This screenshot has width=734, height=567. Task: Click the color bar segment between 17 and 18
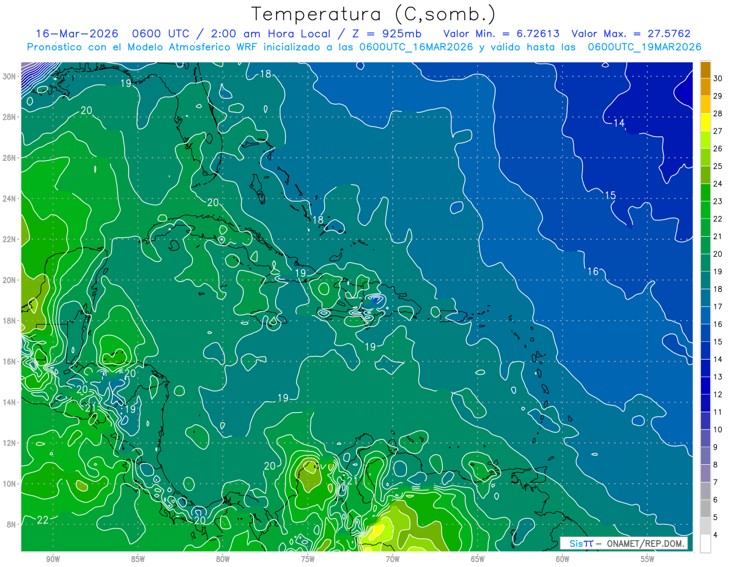click(705, 298)
